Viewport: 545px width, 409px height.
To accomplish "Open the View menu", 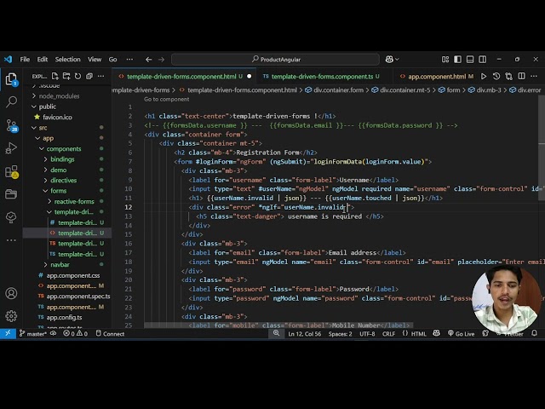I will pos(95,60).
